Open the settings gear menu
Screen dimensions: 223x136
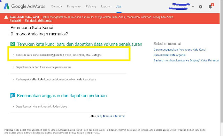200,7
